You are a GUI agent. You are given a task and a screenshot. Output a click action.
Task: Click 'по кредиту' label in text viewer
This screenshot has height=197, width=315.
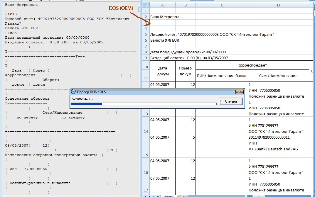tap(73, 117)
